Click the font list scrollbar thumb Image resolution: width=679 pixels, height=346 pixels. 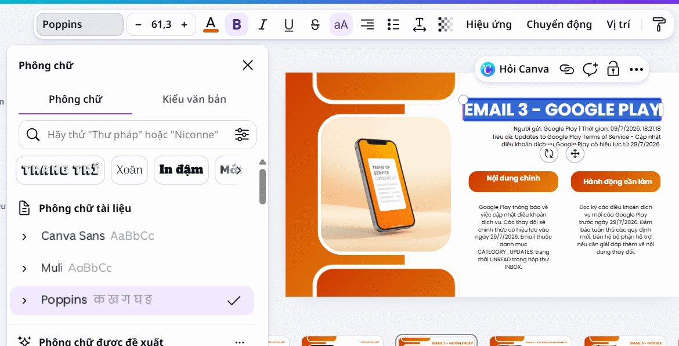[x=262, y=186]
